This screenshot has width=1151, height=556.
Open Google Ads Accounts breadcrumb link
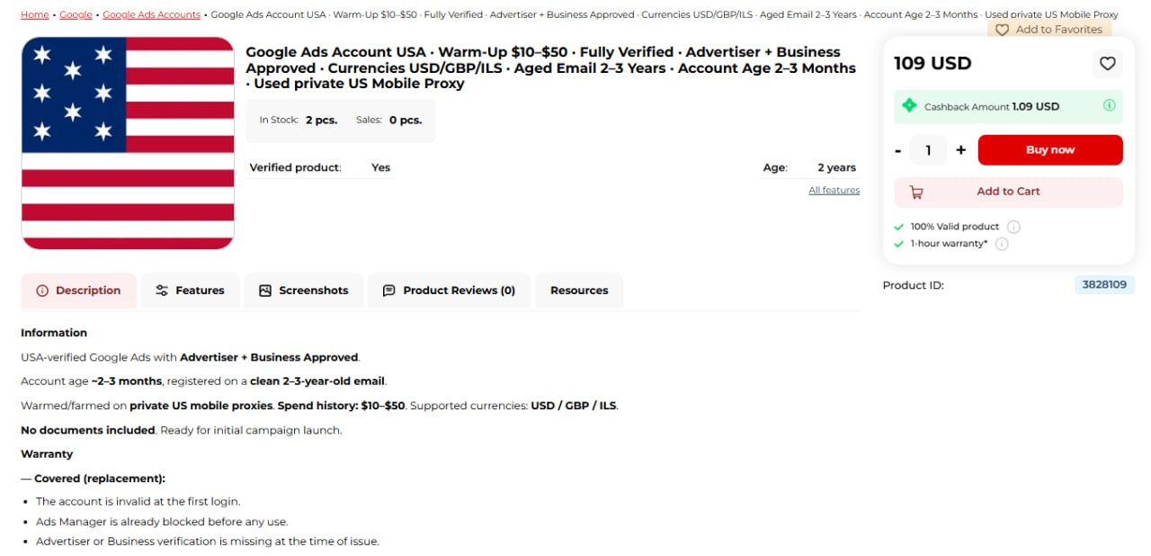[x=151, y=14]
